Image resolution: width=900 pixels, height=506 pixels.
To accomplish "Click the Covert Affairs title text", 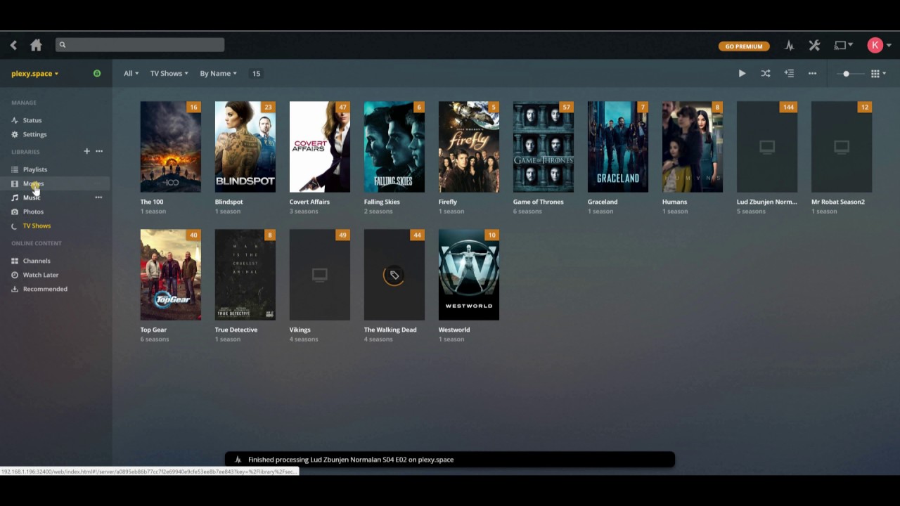I will pyautogui.click(x=309, y=202).
